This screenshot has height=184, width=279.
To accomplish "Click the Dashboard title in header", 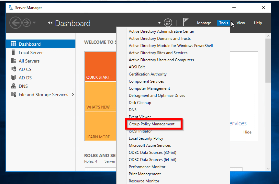I will (73, 23).
